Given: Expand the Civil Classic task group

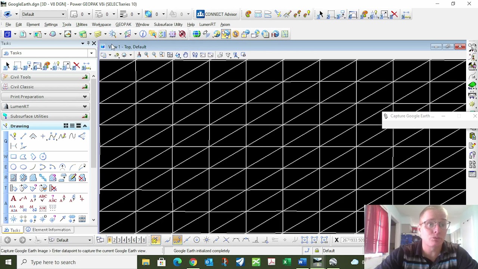Looking at the screenshot, I should [45, 87].
